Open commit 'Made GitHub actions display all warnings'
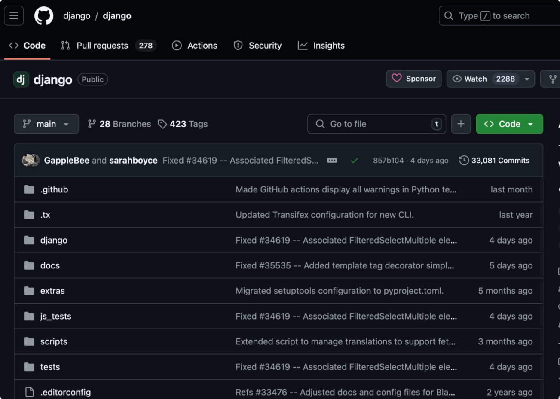560x399 pixels. pyautogui.click(x=346, y=189)
